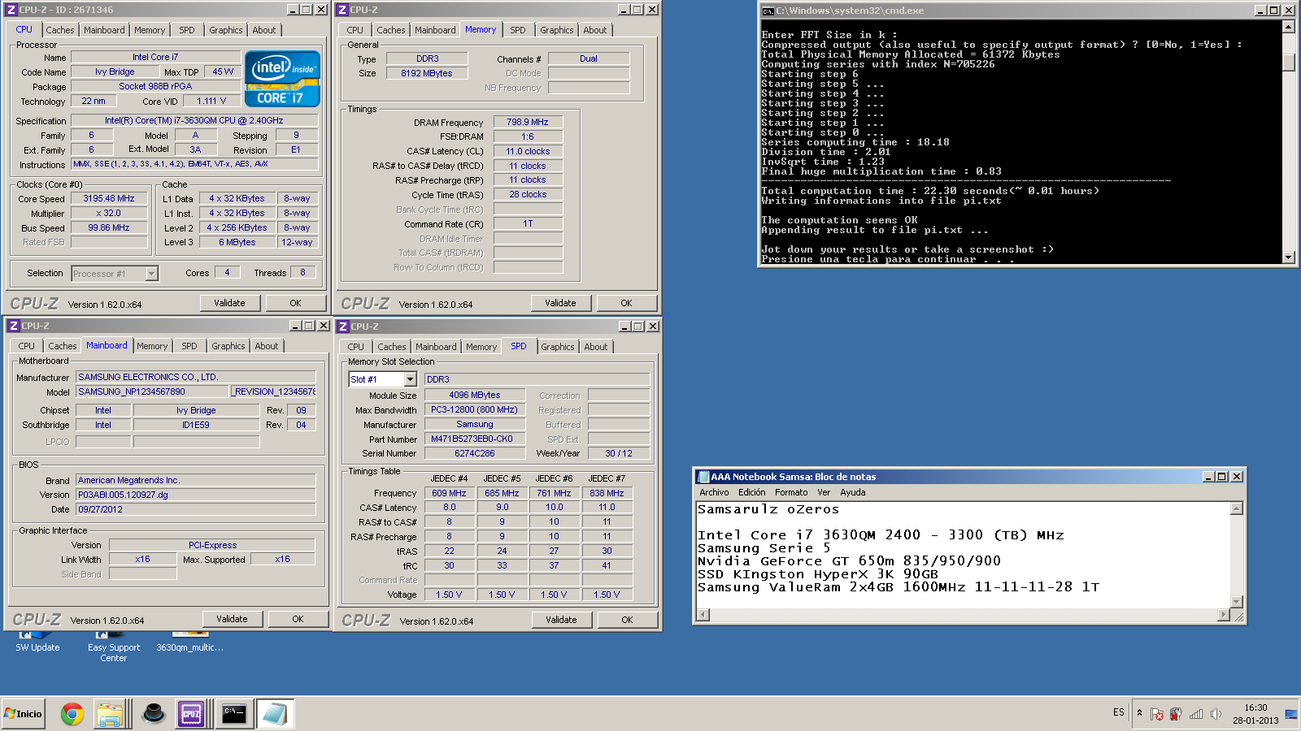The height and width of the screenshot is (731, 1301).
Task: Show hidden tray icons arrow
Action: [1139, 713]
